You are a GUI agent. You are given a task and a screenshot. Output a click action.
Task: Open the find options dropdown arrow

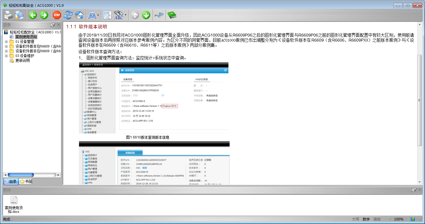click(x=125, y=15)
